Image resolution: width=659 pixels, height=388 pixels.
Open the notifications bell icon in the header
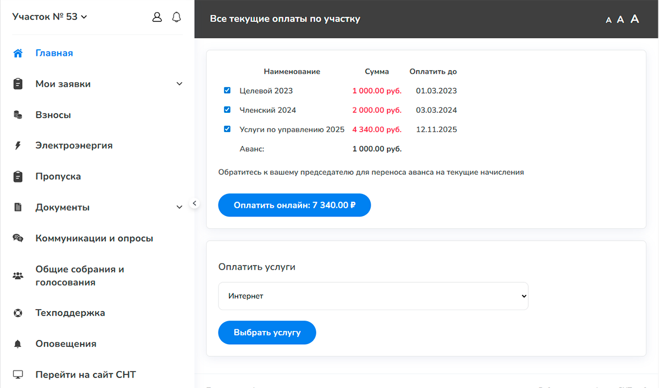point(176,17)
